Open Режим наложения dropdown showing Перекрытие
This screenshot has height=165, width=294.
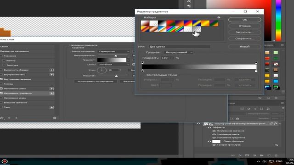[113, 51]
